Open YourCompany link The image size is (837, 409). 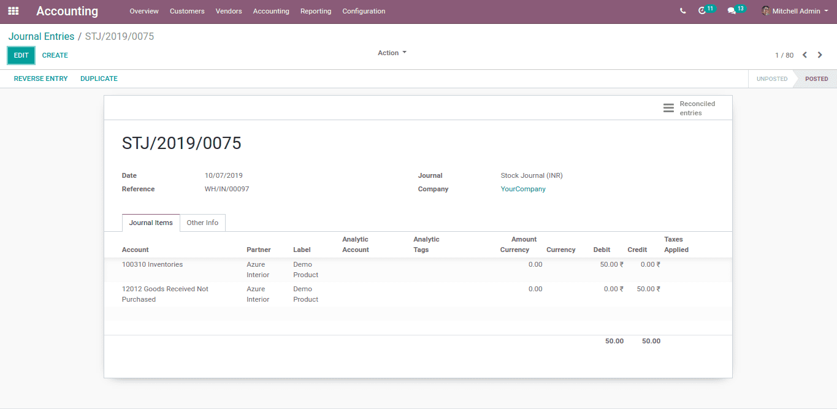[x=523, y=189]
